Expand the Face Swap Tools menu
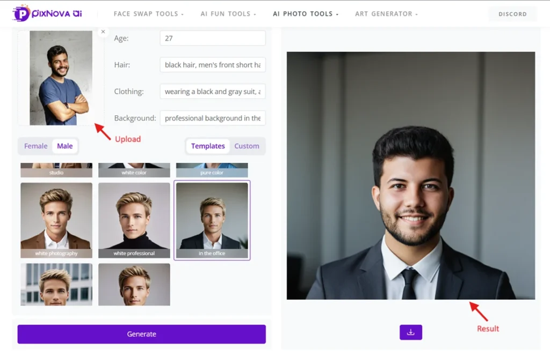 click(x=149, y=14)
